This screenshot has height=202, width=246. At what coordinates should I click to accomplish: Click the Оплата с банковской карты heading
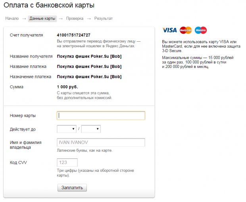pyautogui.click(x=49, y=5)
